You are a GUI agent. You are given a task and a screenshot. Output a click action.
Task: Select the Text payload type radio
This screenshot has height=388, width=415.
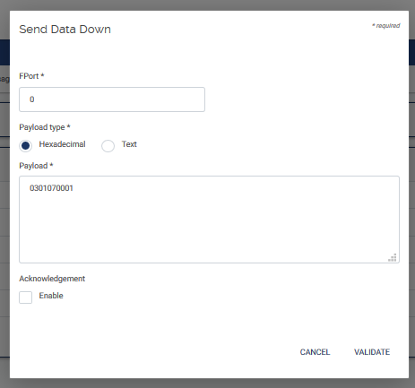pyautogui.click(x=108, y=146)
